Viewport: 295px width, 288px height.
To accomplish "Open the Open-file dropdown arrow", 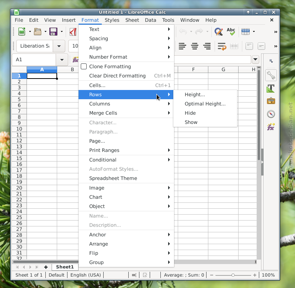I will 45,32.
